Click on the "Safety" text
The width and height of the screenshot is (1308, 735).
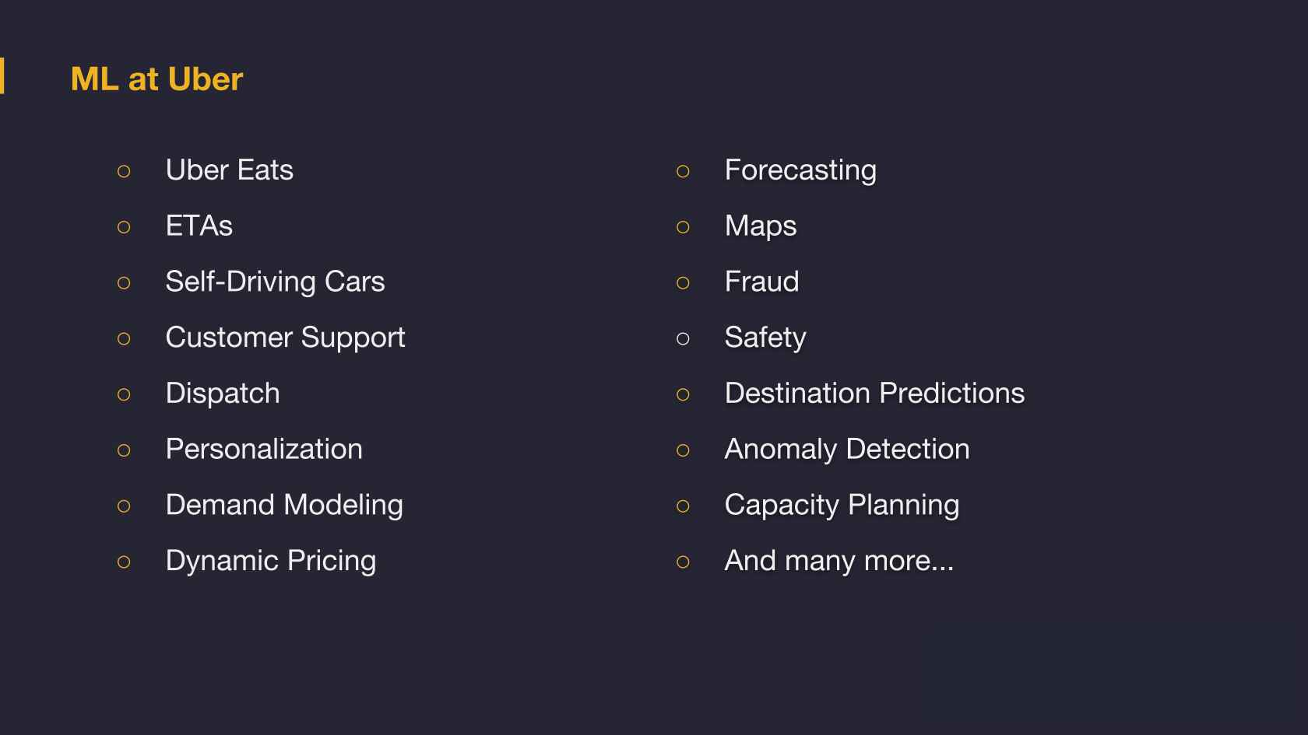coord(765,338)
